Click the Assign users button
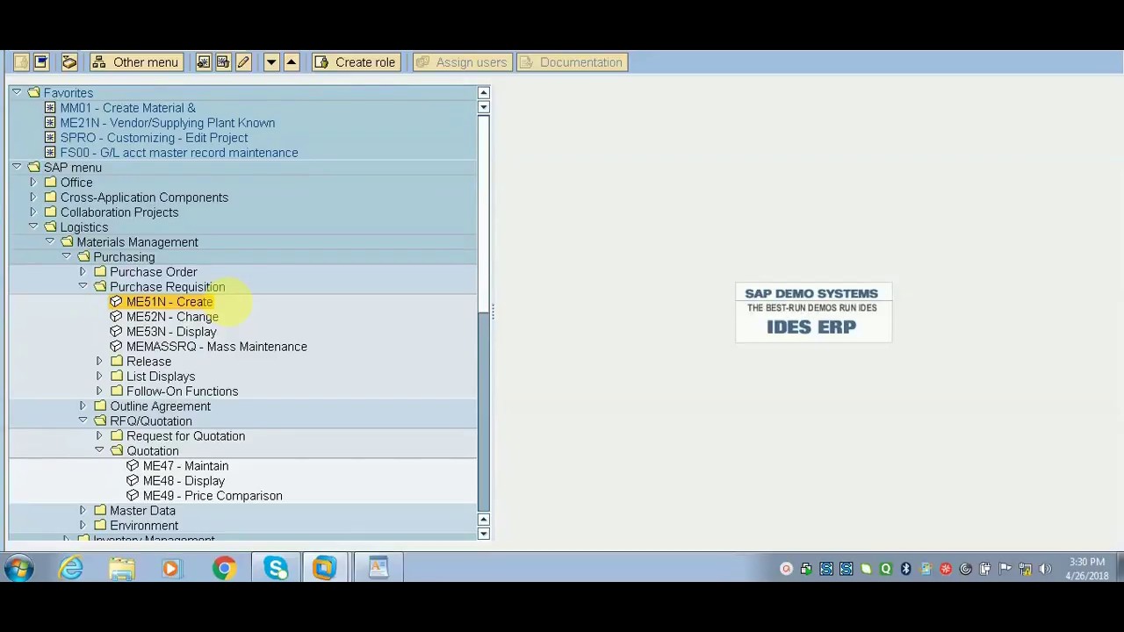This screenshot has width=1124, height=632. (x=462, y=62)
